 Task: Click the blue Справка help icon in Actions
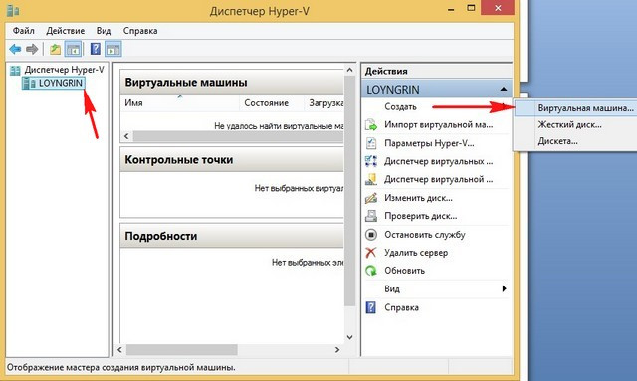[371, 307]
